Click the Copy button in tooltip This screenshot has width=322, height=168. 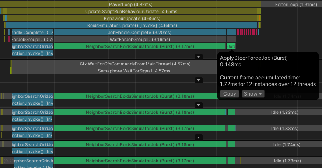pyautogui.click(x=229, y=94)
